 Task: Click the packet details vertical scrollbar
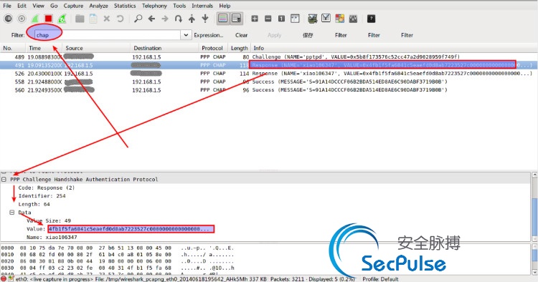click(534, 206)
